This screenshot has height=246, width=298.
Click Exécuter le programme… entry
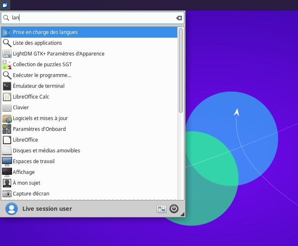coord(42,75)
